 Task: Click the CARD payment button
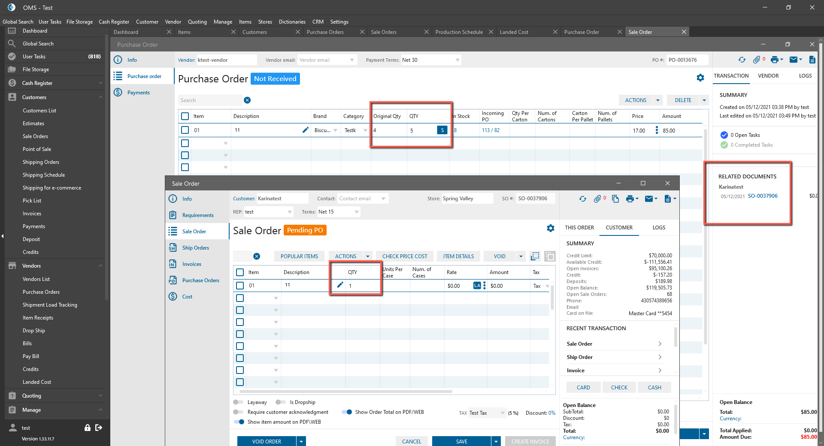point(583,387)
